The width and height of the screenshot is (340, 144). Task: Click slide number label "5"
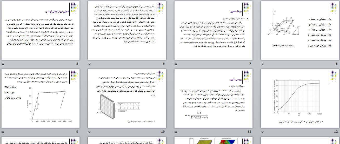point(77,64)
